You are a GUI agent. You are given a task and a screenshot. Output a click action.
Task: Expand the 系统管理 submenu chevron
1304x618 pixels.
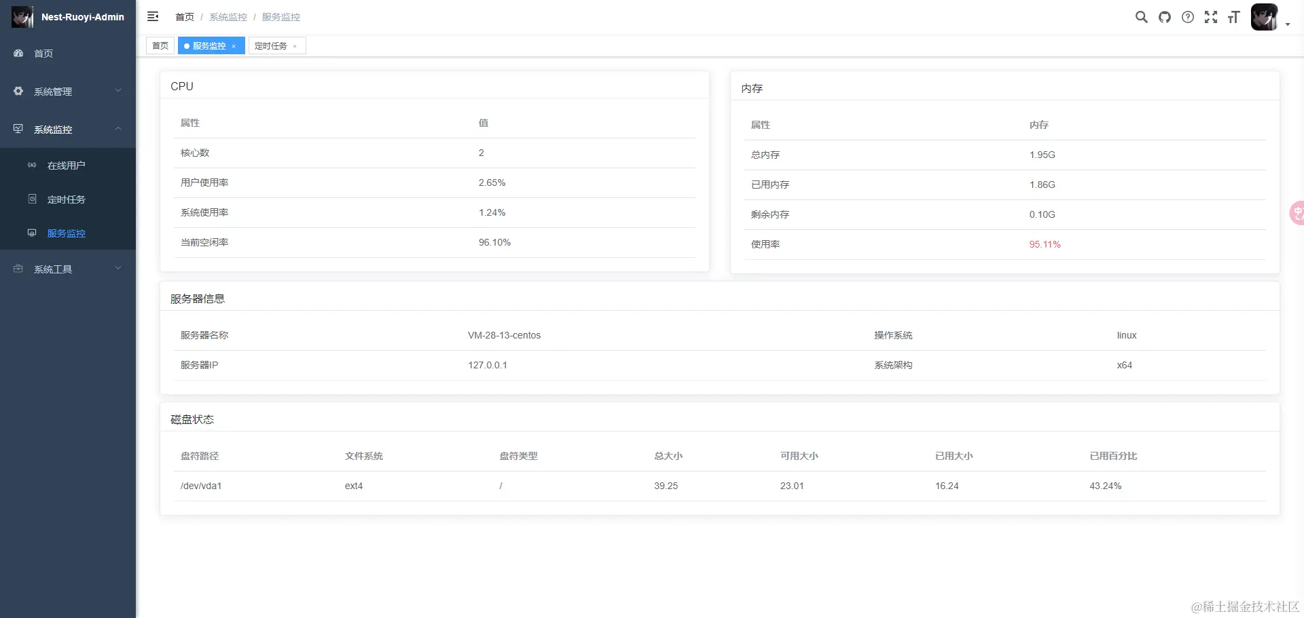[118, 90]
